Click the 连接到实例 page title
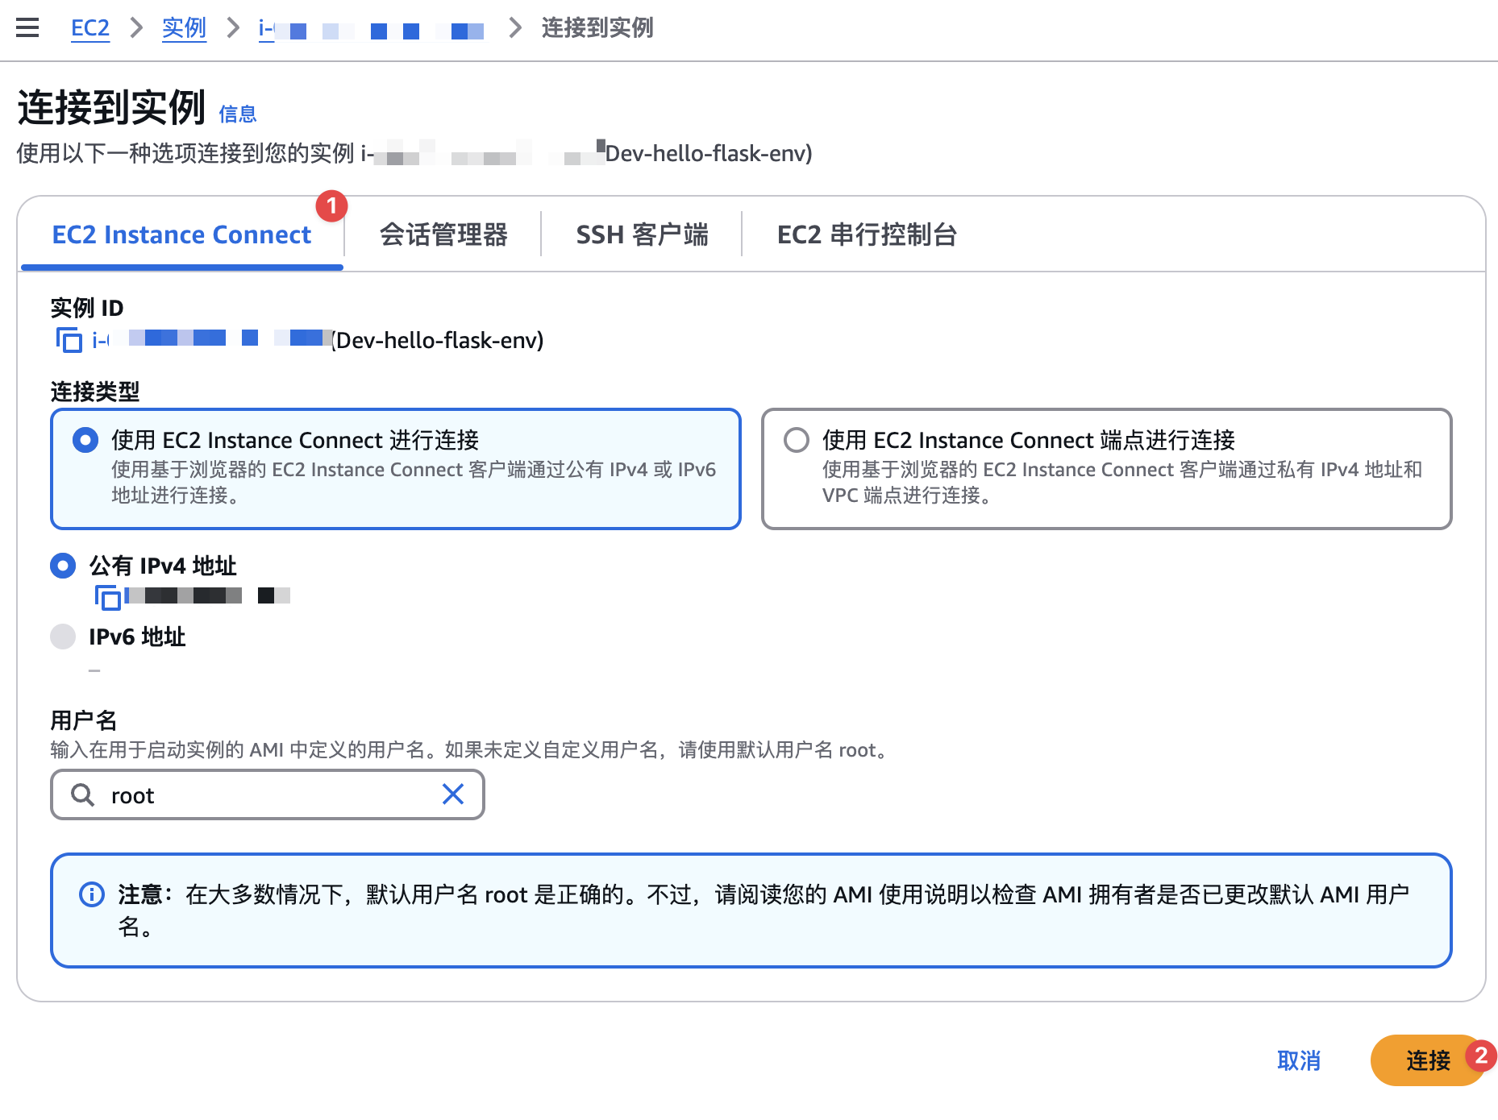 pyautogui.click(x=111, y=108)
